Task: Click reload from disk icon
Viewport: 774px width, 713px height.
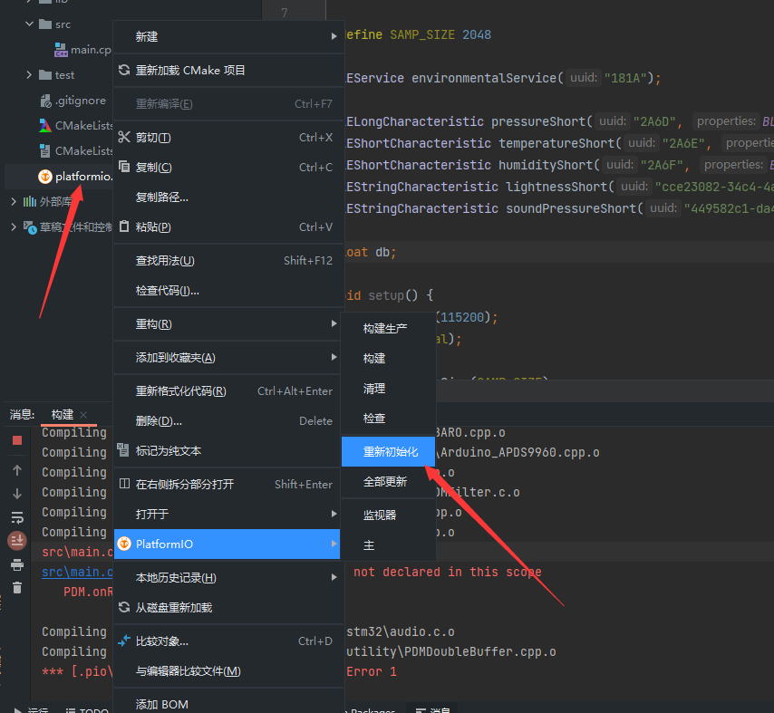Action: (124, 607)
